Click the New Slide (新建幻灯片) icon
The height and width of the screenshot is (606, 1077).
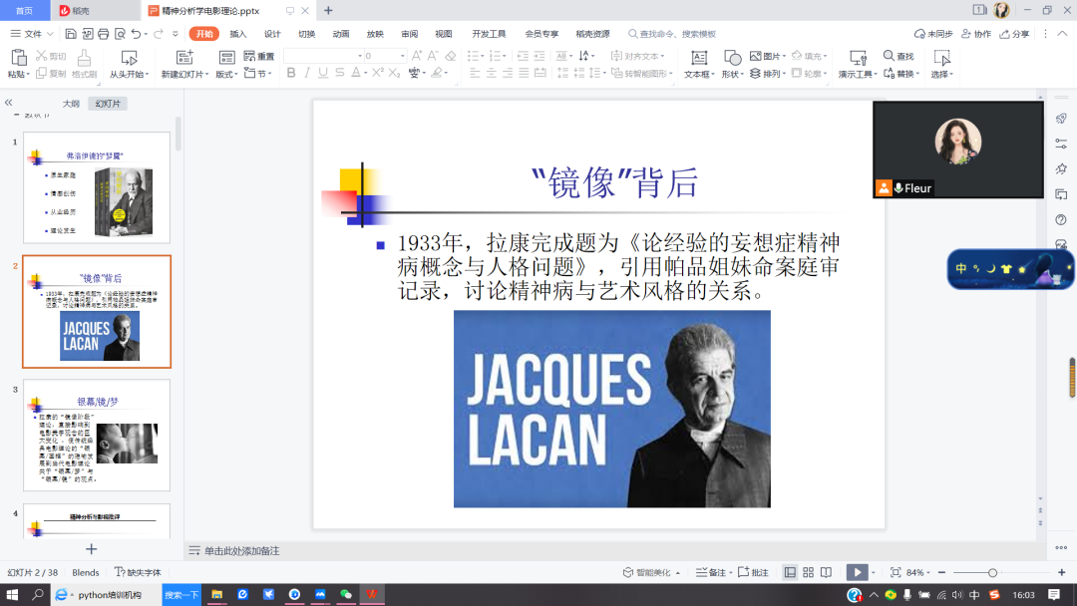(x=184, y=58)
